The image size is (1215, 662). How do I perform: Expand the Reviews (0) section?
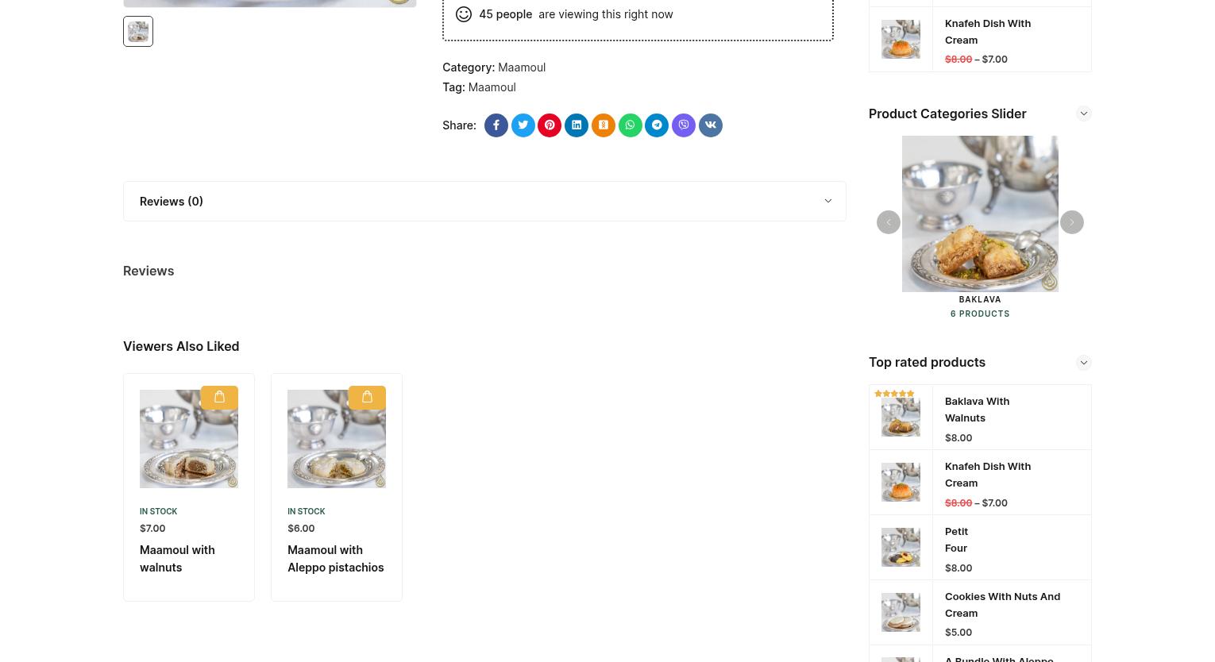[484, 201]
